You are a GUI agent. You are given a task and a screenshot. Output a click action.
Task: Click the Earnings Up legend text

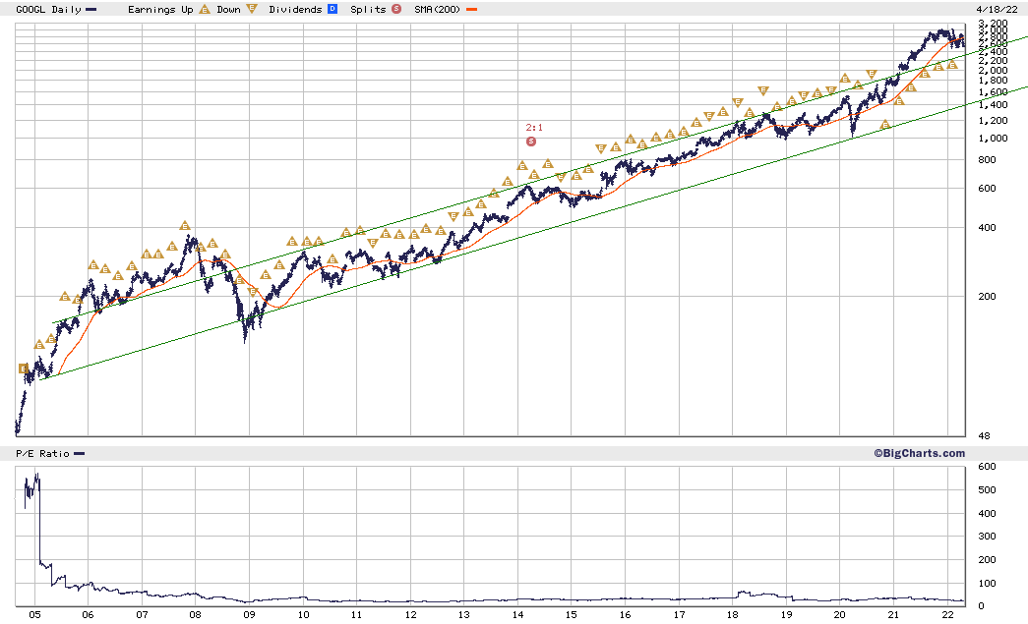pyautogui.click(x=160, y=9)
